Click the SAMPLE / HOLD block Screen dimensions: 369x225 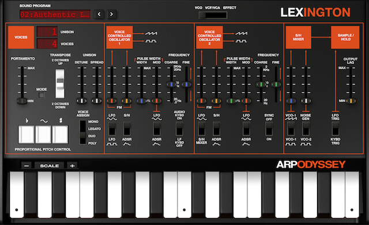point(345,37)
